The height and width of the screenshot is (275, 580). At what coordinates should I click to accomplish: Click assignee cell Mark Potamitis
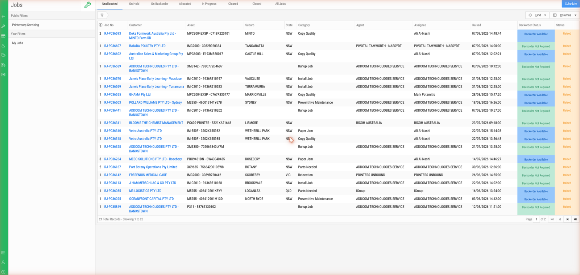tap(424, 95)
